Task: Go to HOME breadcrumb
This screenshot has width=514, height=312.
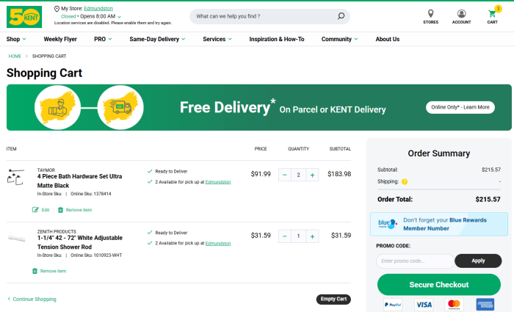Action: pyautogui.click(x=15, y=56)
